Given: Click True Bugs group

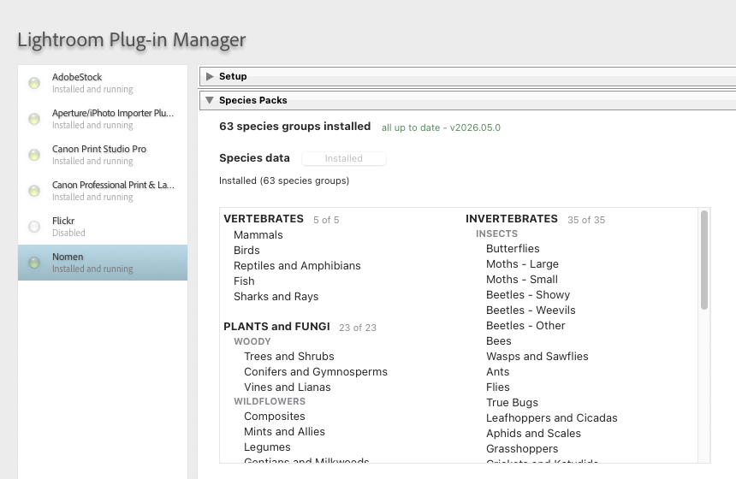Looking at the screenshot, I should pyautogui.click(x=512, y=403).
